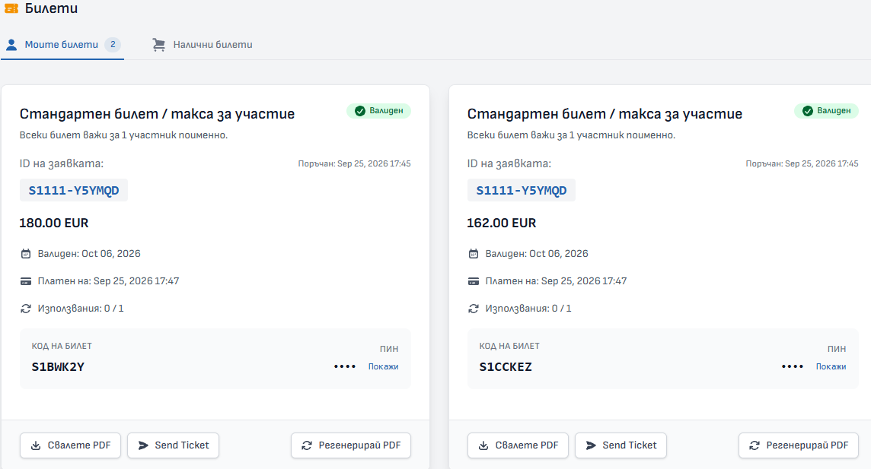Select order ID S1111-Y5YMQD on the 180.00 EUR ticket

[x=74, y=190]
